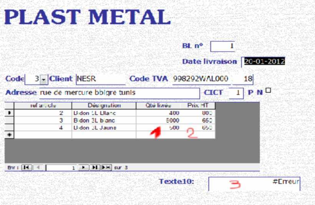Open the Code combo box dropdown
The image size is (315, 205).
43,80
